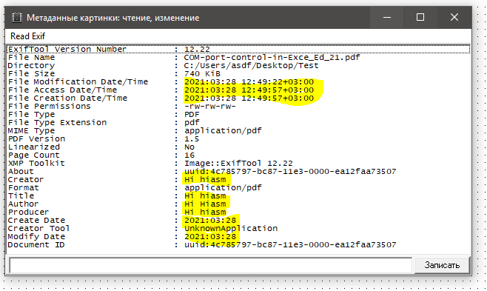The width and height of the screenshot is (487, 291).
Task: Select the 'File Type' PDF row
Action: pos(238,114)
